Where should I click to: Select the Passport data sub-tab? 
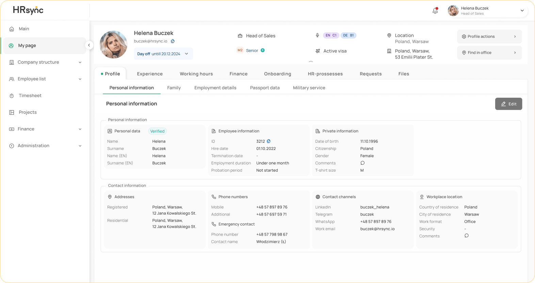coord(265,88)
